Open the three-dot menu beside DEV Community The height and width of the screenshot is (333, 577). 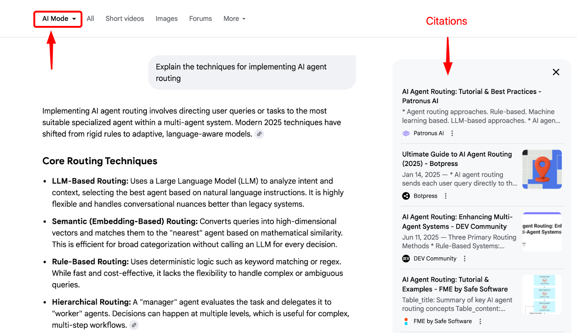[464, 258]
